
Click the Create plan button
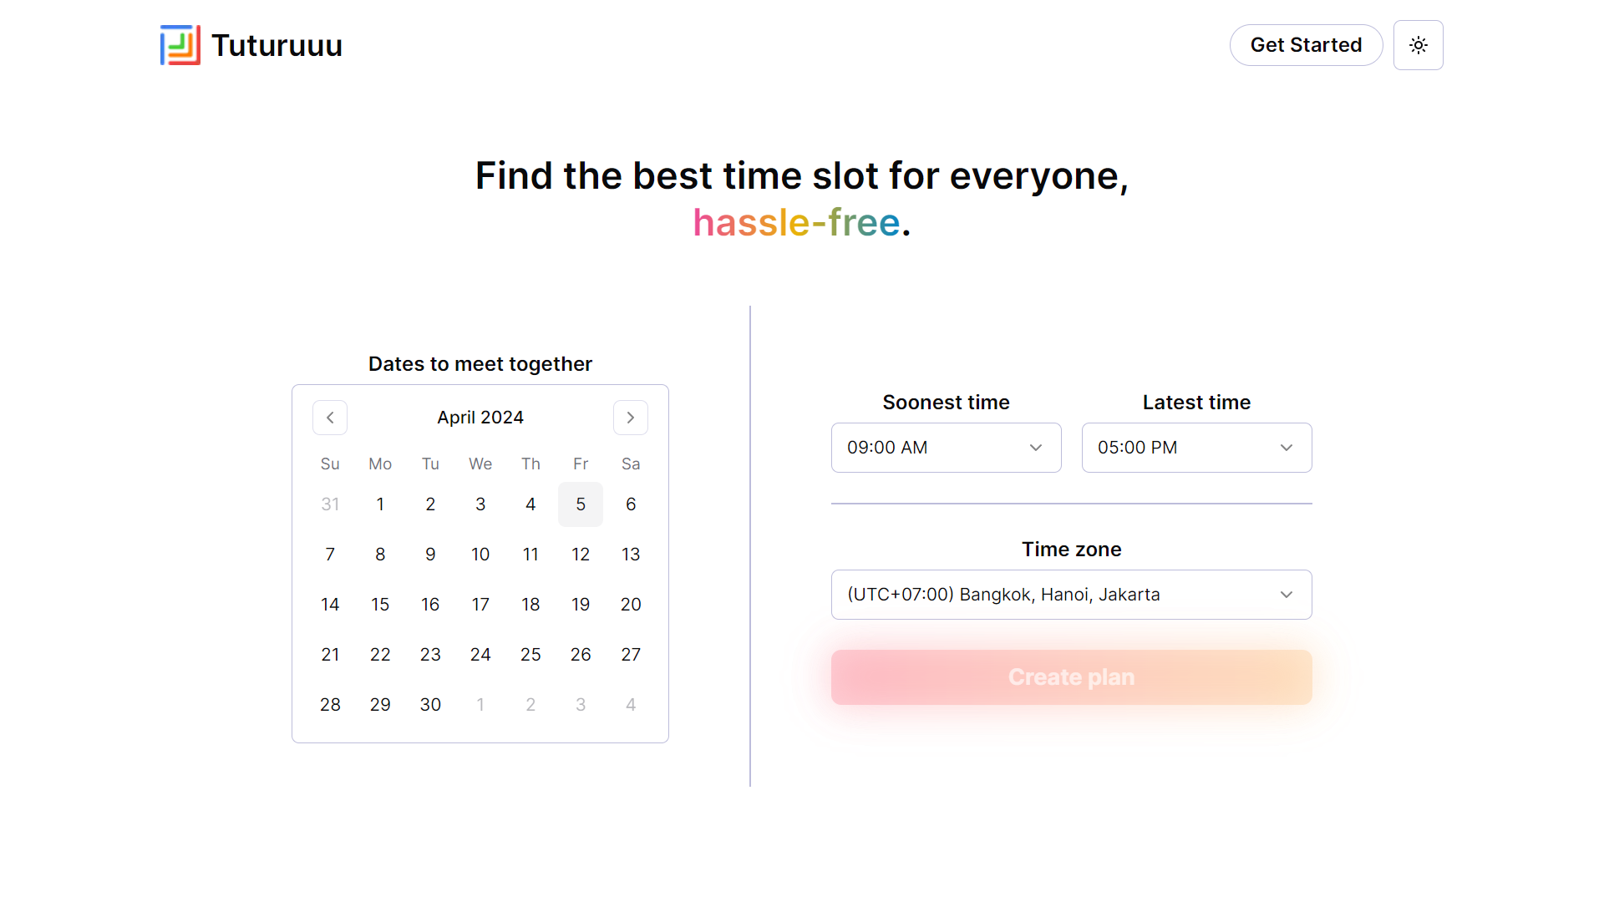1072,677
